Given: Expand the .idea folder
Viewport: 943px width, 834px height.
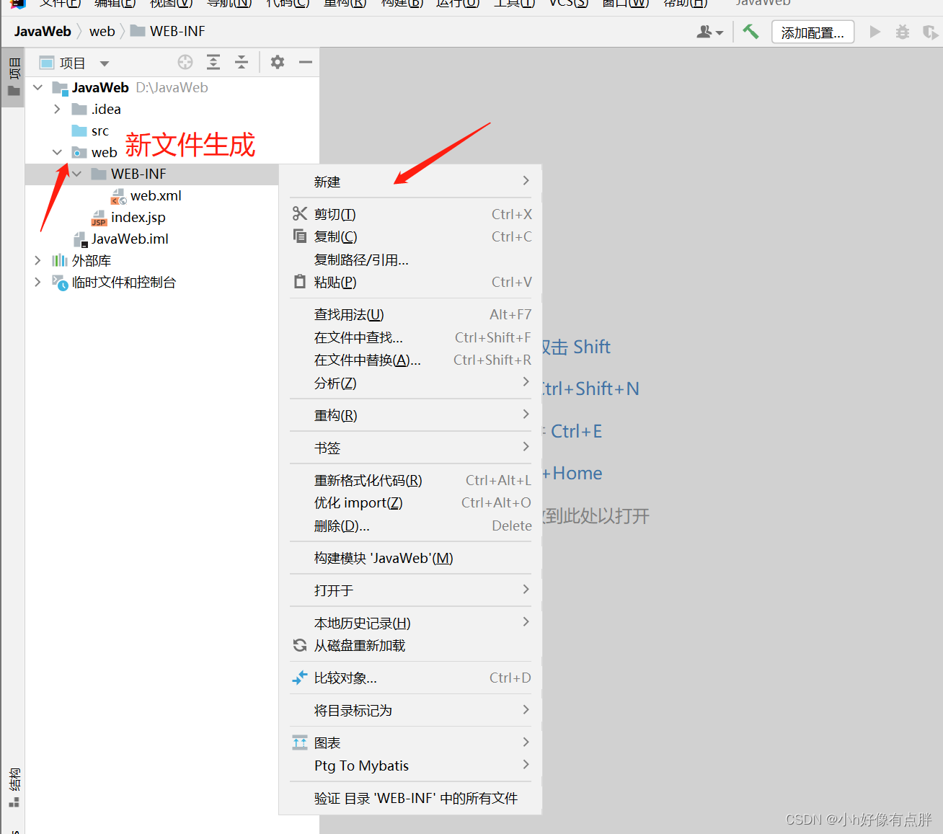Looking at the screenshot, I should coord(57,109).
